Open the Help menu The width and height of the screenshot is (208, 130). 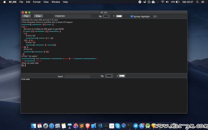(x=65, y=2)
